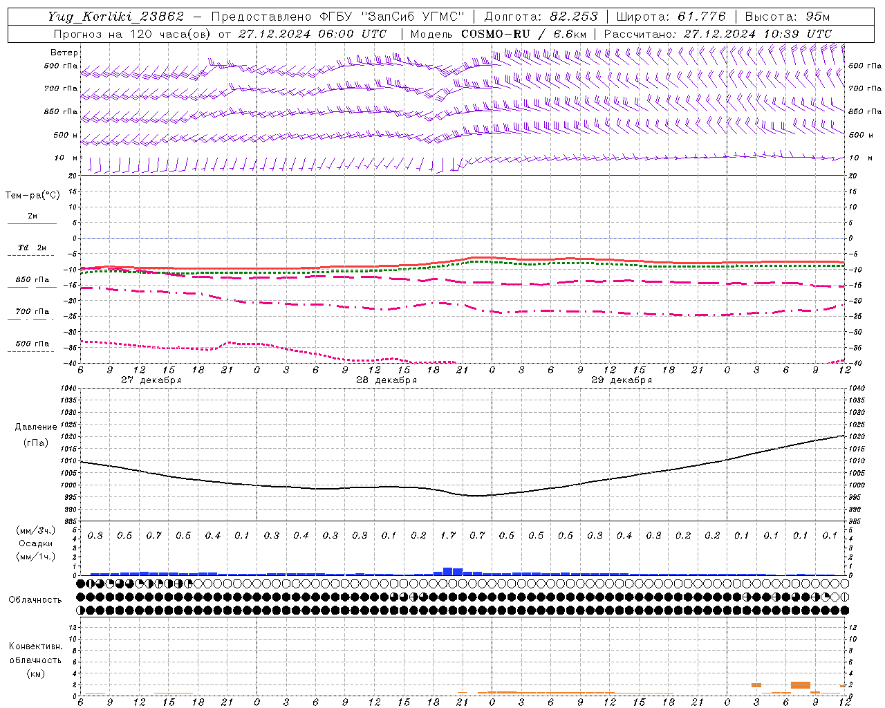Select the Долгота: 82.253 header field

[x=542, y=17]
